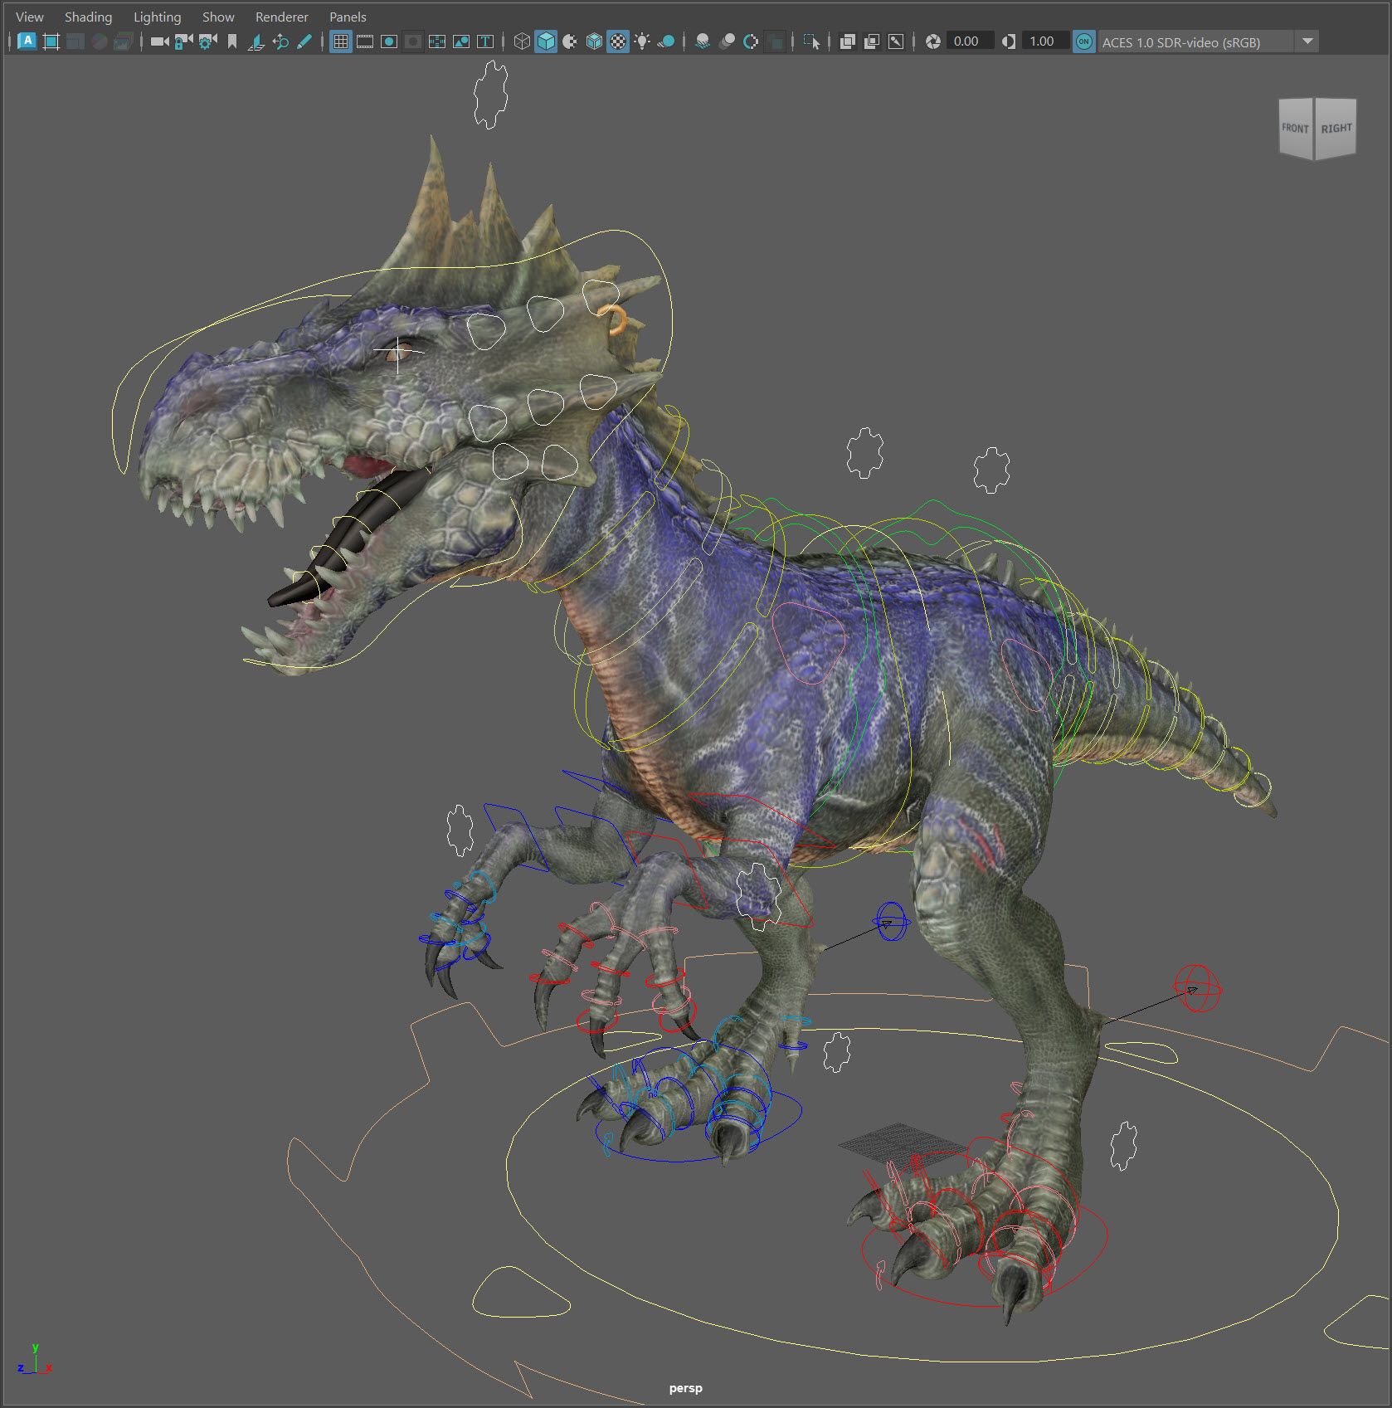Viewport: 1392px width, 1408px height.
Task: Open the View menu
Action: [x=30, y=17]
